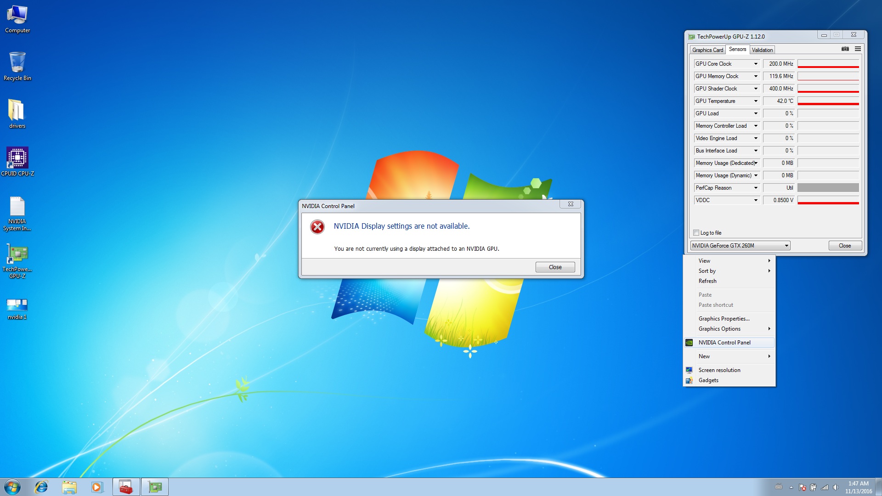Screen dimensions: 882x496
Task: Click the volume speaker tray icon
Action: click(x=836, y=487)
